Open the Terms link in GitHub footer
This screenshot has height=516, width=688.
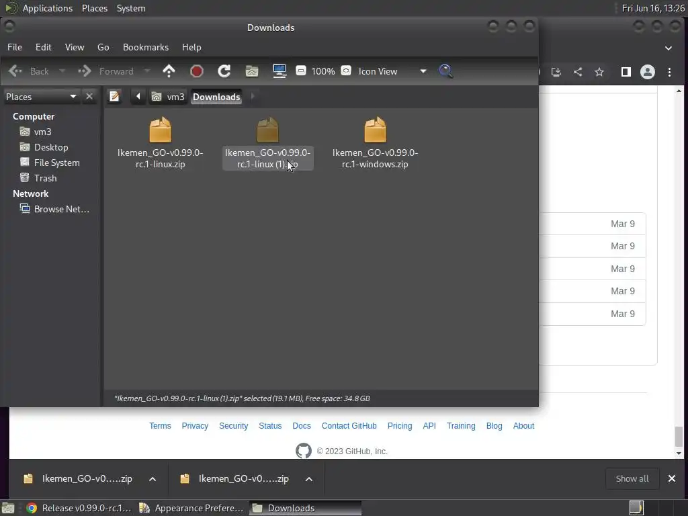(x=160, y=425)
